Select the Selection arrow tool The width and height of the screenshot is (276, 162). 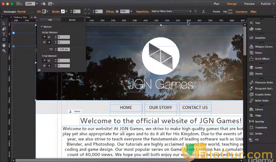coord(4,24)
